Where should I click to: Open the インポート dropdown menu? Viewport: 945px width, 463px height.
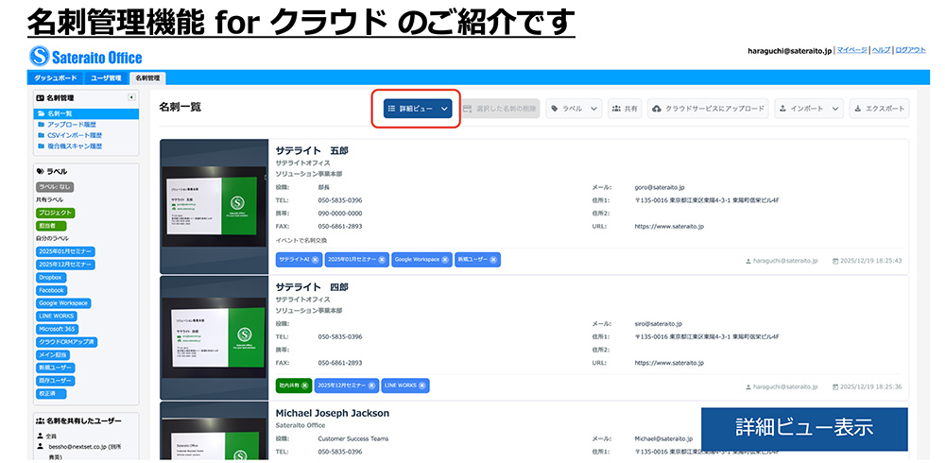pos(809,109)
